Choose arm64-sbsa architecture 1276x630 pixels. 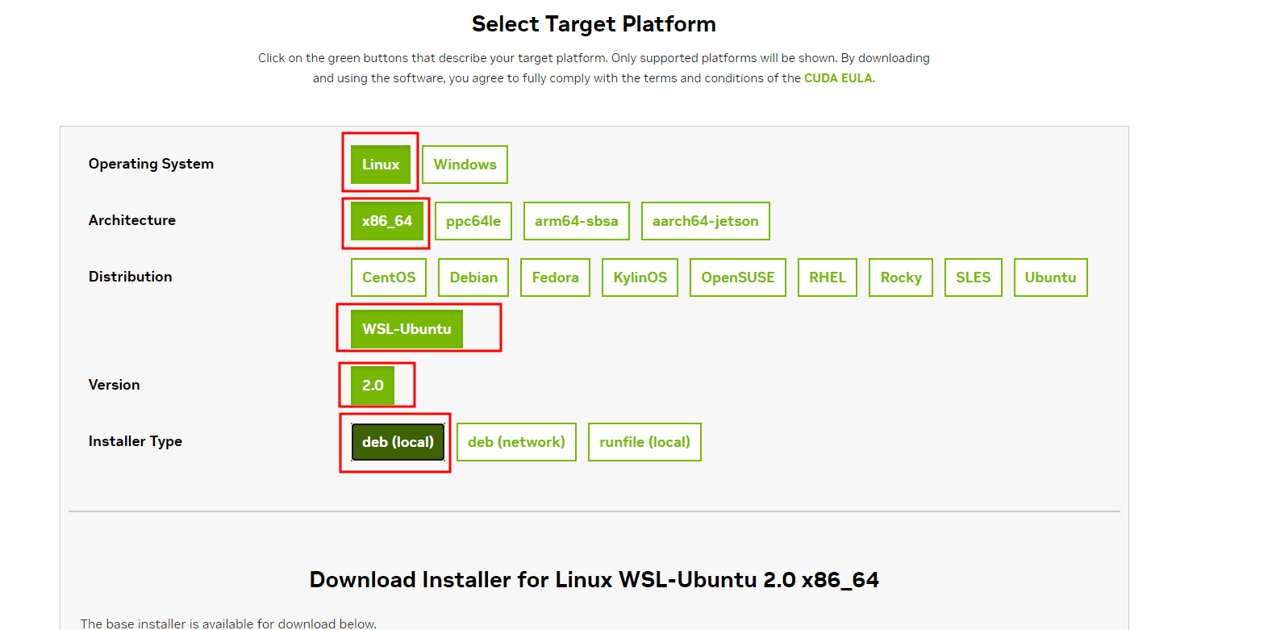pos(577,221)
